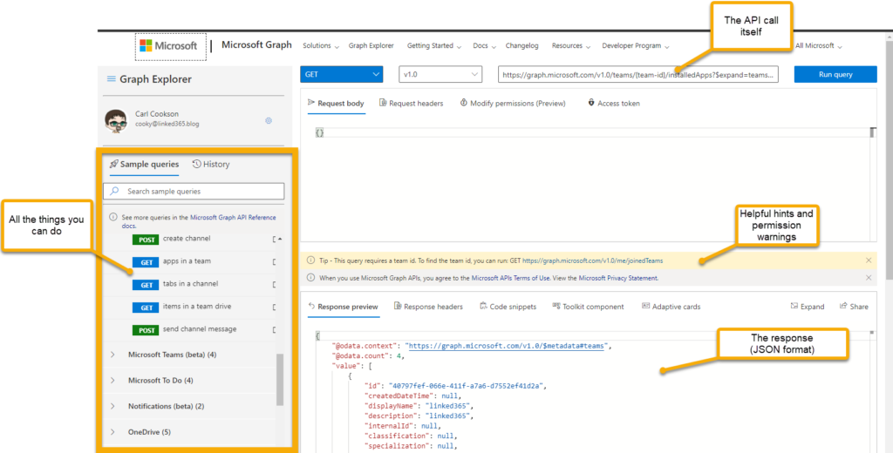The height and width of the screenshot is (453, 893).
Task: Dismiss the team id tip banner
Action: tap(869, 260)
